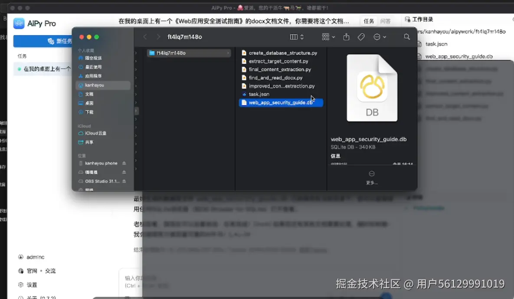Viewport: 514px width, 299px height.
Task: Eject OBS Studio 31.1 volume
Action: click(124, 181)
